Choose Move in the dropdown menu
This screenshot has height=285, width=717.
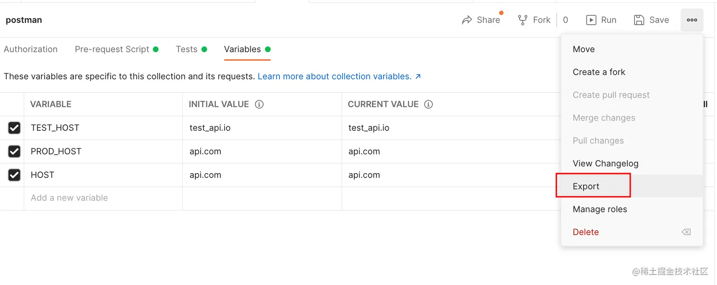coord(583,49)
